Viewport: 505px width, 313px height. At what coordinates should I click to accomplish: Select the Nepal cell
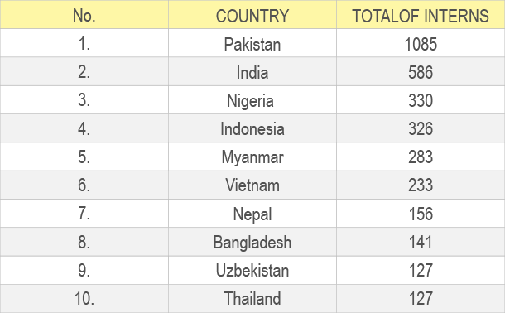coord(252,214)
